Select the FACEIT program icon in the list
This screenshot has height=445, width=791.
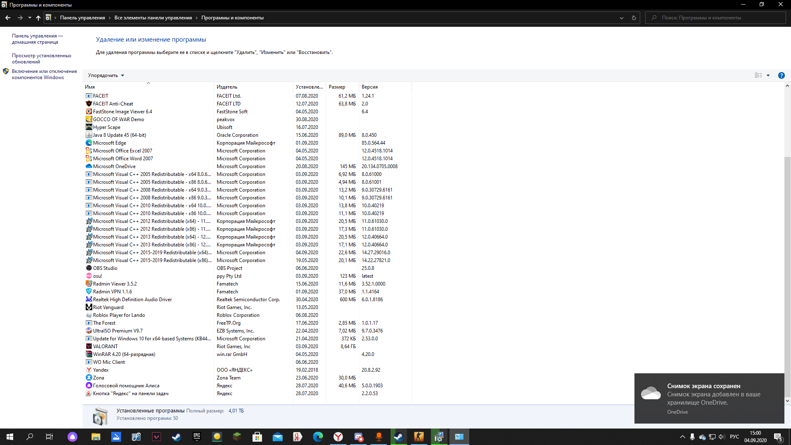(x=89, y=96)
